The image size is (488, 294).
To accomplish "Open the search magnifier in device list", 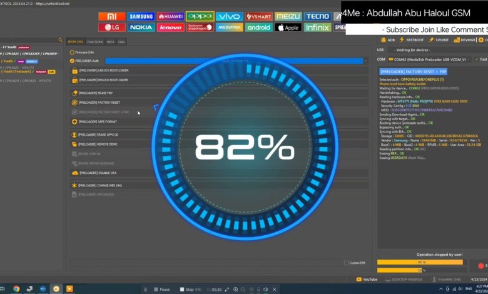I will click(x=59, y=41).
